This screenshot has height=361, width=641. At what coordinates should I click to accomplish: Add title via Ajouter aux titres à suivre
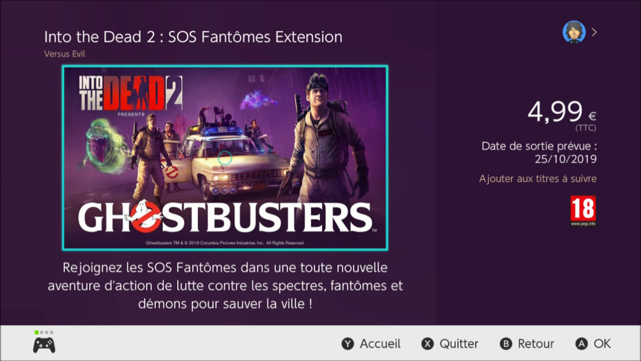coord(538,178)
